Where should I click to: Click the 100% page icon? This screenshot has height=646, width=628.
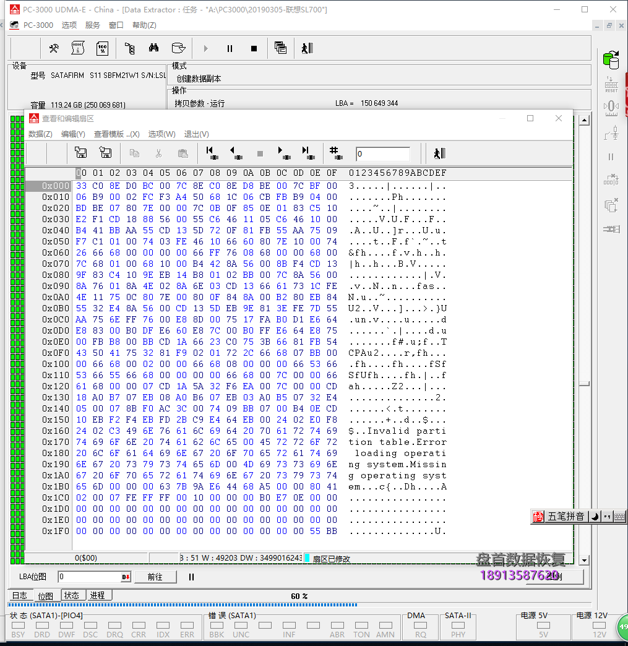102,48
